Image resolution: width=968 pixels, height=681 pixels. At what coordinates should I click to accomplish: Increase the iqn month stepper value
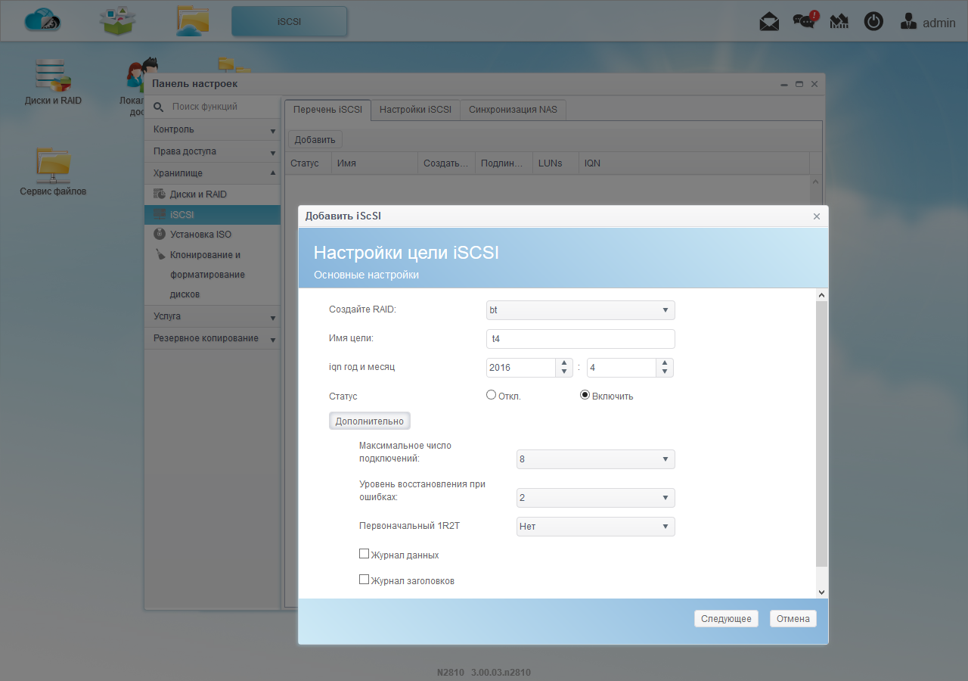tap(664, 363)
